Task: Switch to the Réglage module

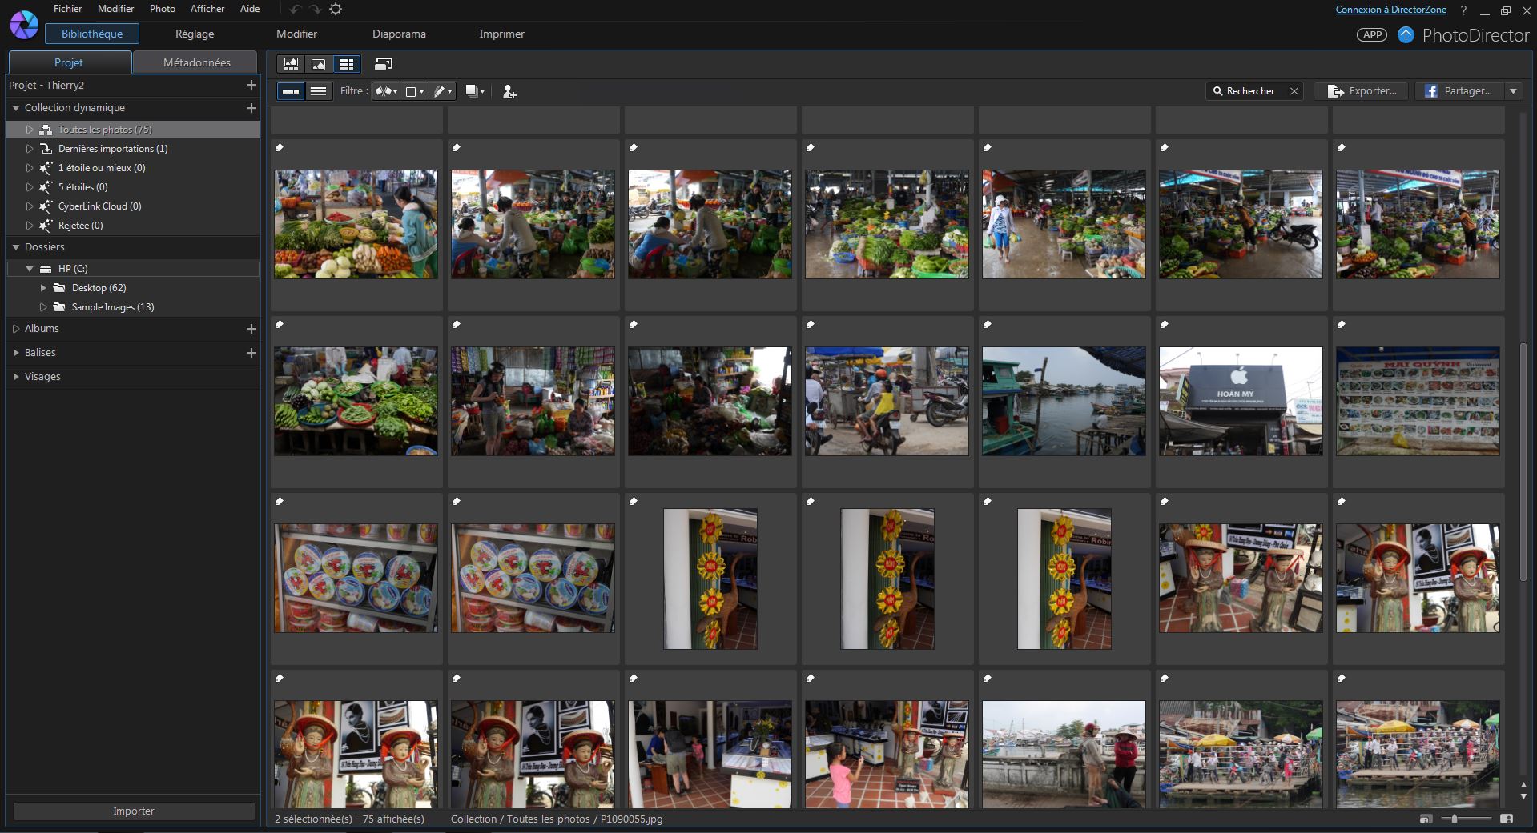Action: (195, 34)
